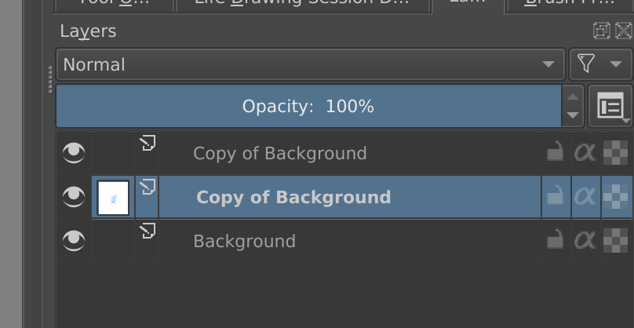This screenshot has height=328, width=634.
Task: Toggle inherit alpha on Background layer
Action: pos(585,240)
